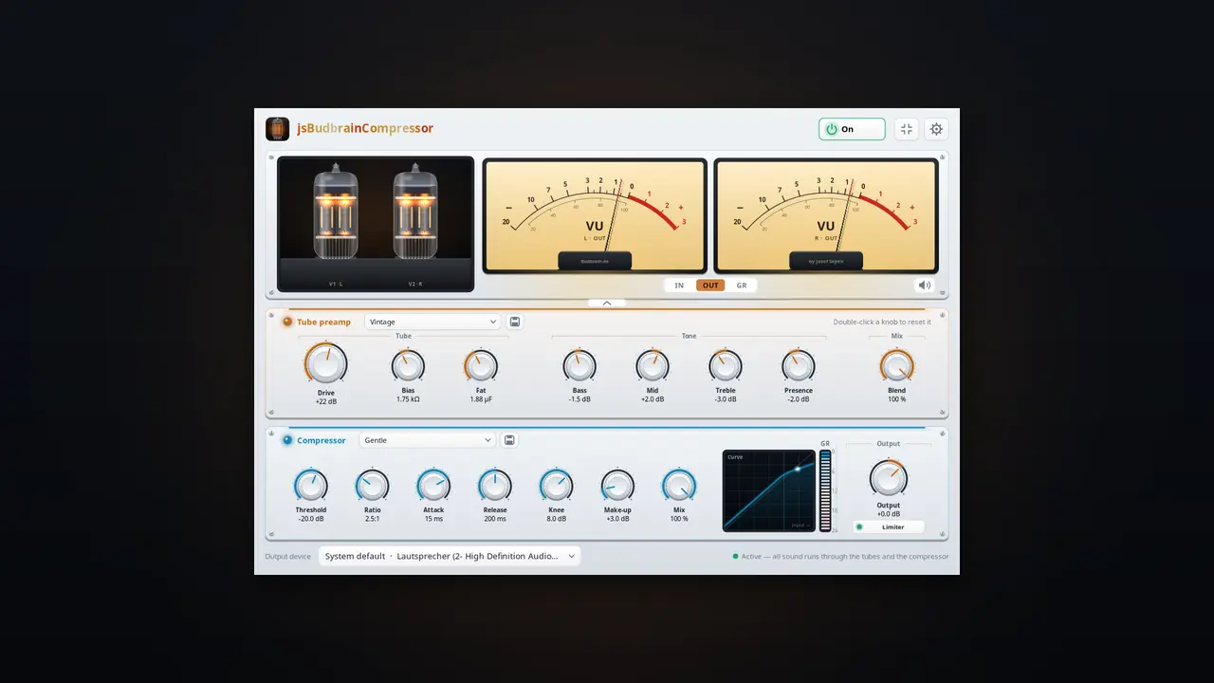Click the Threshold knob

click(x=310, y=486)
